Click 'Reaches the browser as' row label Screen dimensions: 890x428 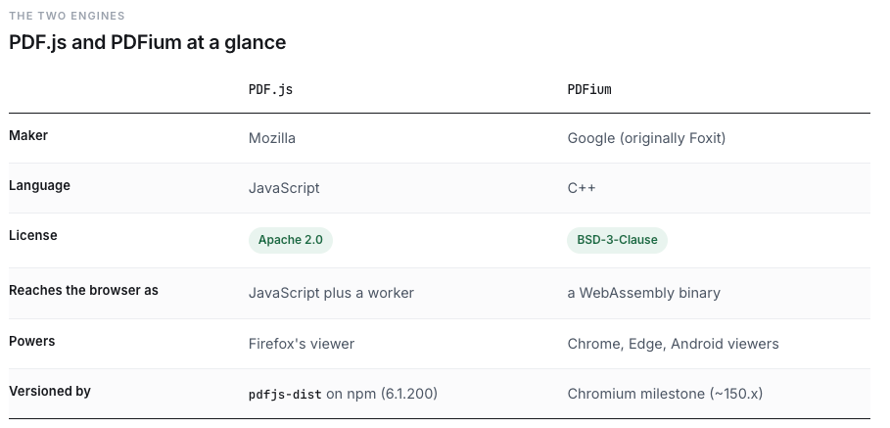coord(83,290)
